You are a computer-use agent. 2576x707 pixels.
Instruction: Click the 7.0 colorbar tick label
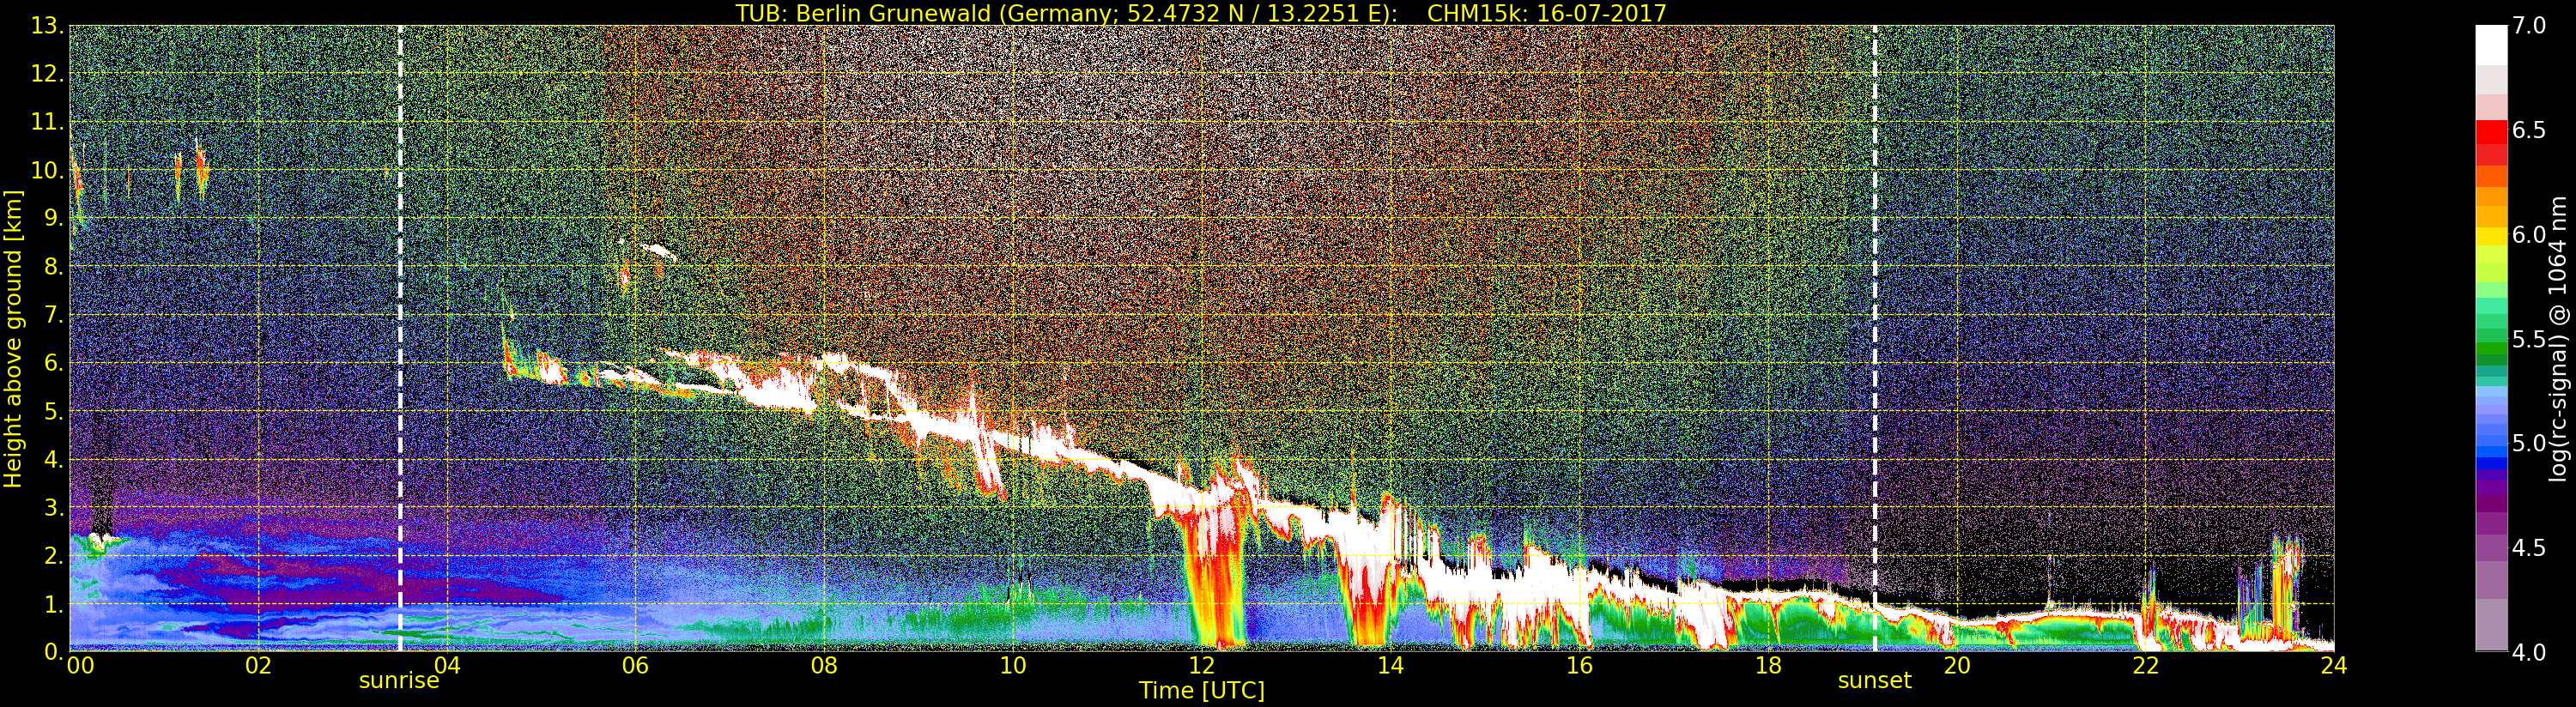[x=2529, y=27]
